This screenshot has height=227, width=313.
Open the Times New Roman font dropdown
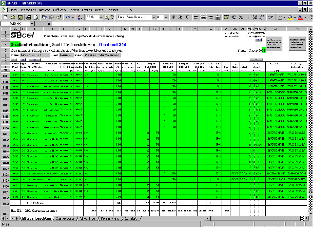click(154, 18)
